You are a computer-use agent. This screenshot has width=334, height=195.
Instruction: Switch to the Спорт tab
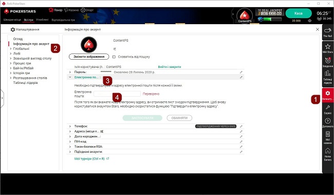[87, 10]
